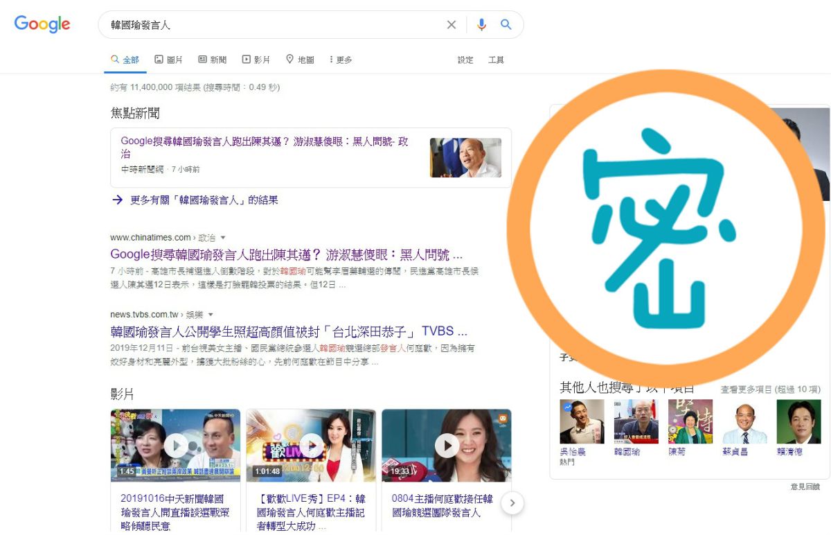The width and height of the screenshot is (831, 535).
Task: Open the dropdown arrow beside www.chinatimes.com
Action: click(224, 236)
